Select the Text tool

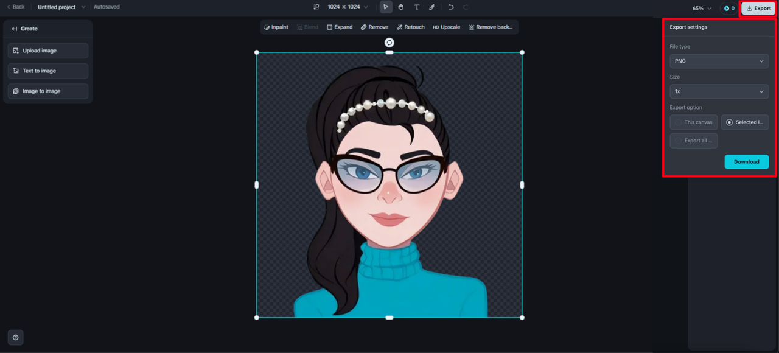click(417, 7)
